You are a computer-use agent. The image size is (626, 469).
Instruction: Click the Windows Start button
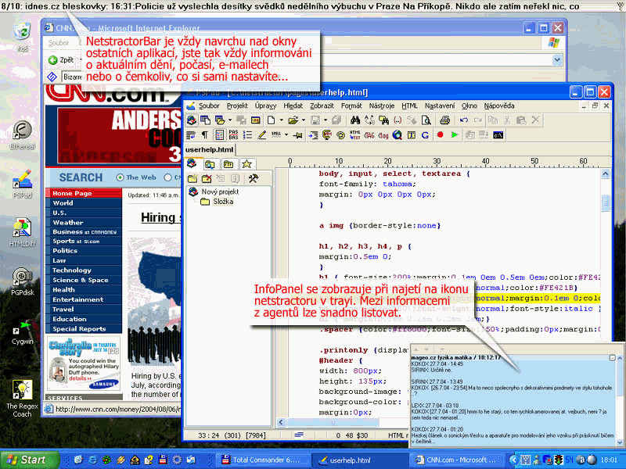[x=29, y=460]
